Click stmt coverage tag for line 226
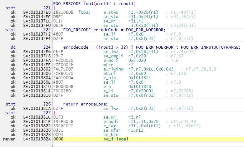The image size is (244, 147). point(10,104)
